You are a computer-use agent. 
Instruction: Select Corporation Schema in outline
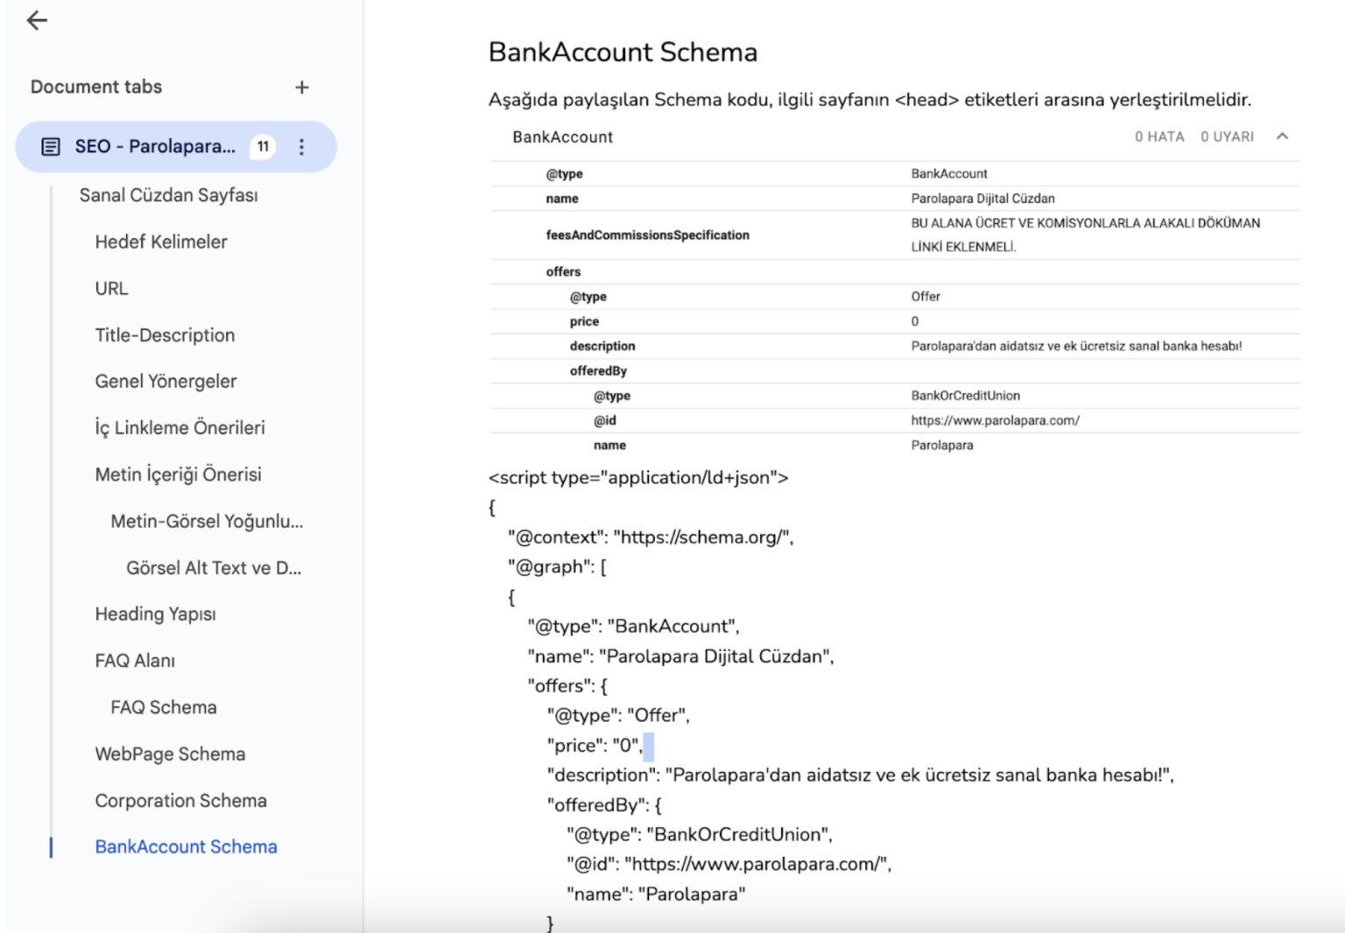click(x=181, y=801)
